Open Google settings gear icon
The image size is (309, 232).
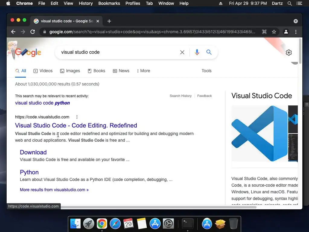point(289,53)
